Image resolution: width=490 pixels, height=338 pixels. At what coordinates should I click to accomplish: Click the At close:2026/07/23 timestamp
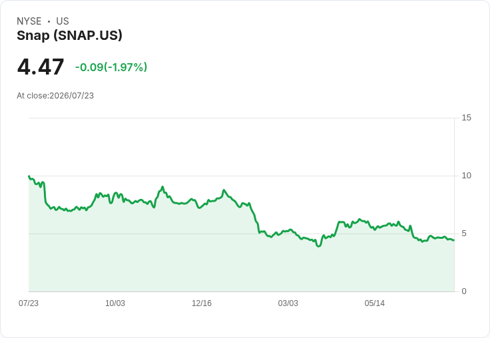pos(55,96)
